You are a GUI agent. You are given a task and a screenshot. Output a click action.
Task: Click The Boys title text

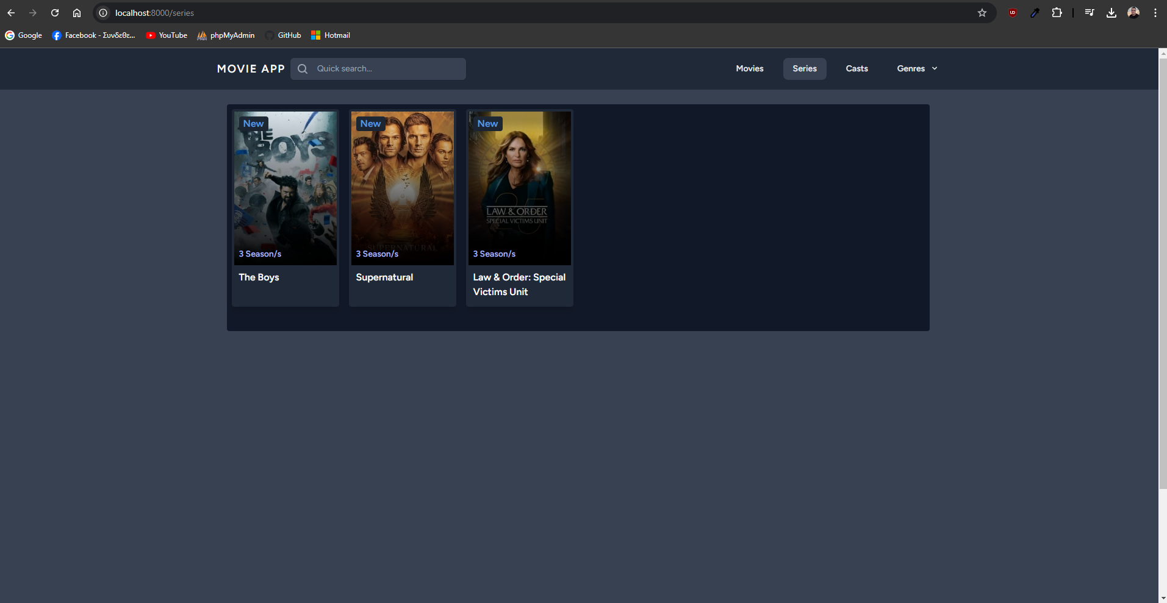point(259,277)
